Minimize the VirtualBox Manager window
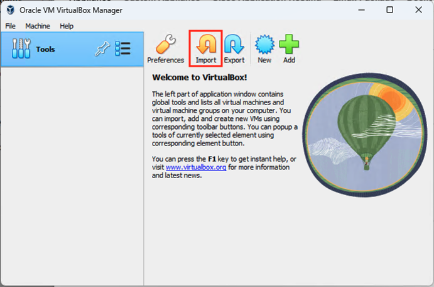Screen dimensions: 434x287 361,10
